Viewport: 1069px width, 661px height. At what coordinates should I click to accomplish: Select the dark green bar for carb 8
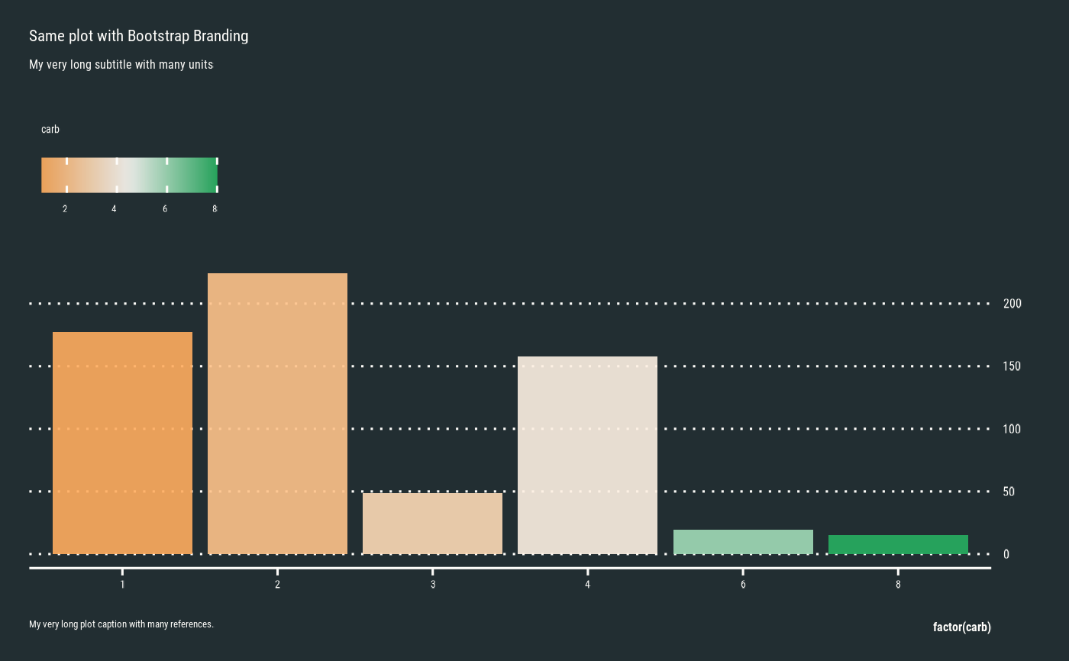[898, 544]
